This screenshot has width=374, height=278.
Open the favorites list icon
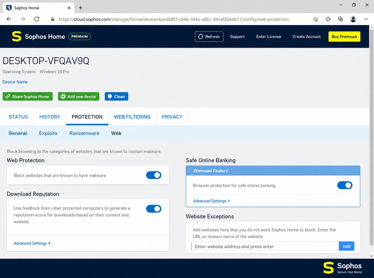coord(328,19)
